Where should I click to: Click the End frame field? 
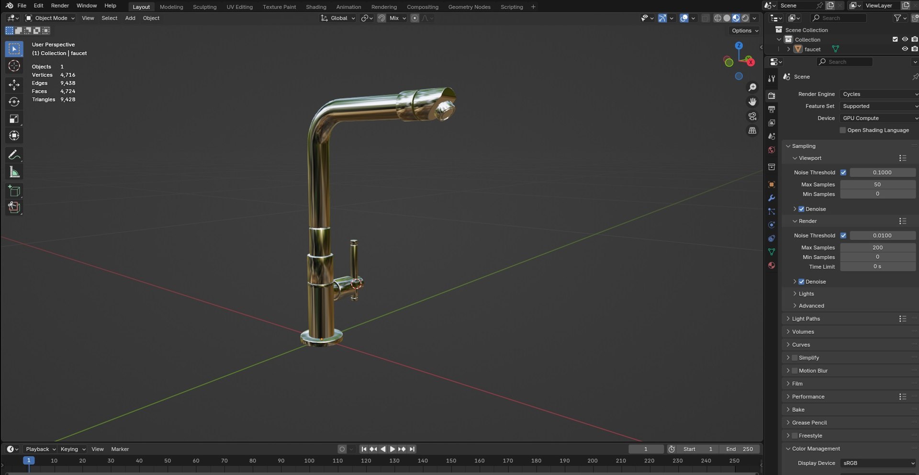click(x=740, y=449)
